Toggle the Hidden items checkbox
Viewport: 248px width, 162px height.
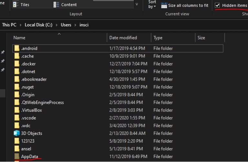click(217, 5)
